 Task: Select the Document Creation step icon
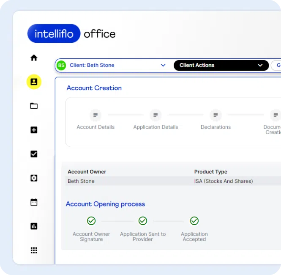[276, 115]
